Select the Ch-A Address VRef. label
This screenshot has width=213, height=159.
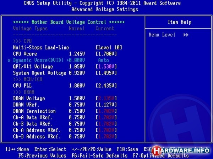[37, 130]
